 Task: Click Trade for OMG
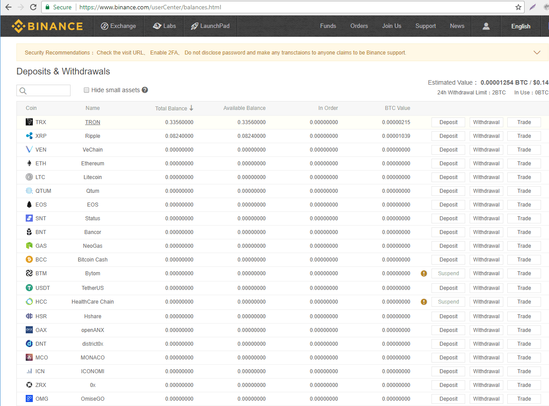coord(524,399)
